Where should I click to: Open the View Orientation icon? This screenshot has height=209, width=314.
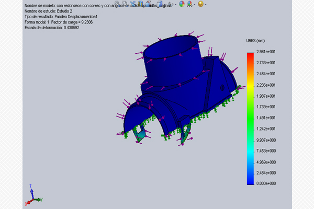click(x=149, y=3)
